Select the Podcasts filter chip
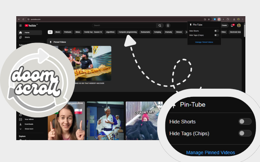Screen dimensions: 260x162 coord(68,32)
